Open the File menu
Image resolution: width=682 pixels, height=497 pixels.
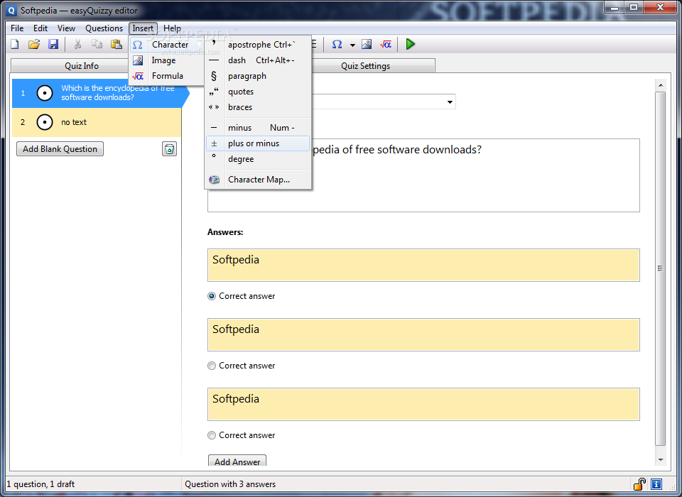tap(17, 28)
